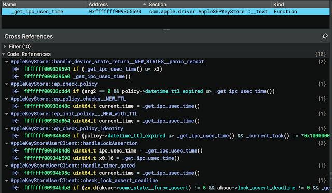Viewport: 332px width, 193px height.
Task: Open reference at fffffff00934b598 x0_16 assignment
Action: (x=102, y=158)
